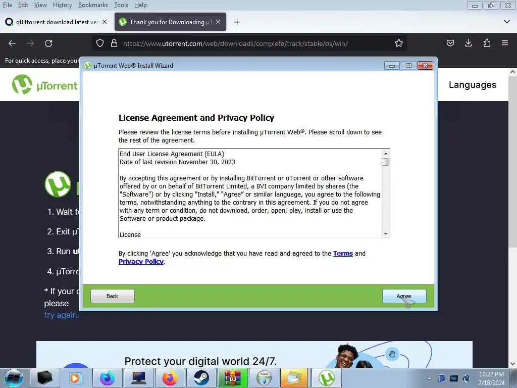517x388 pixels.
Task: Click the network tray icon
Action: (x=454, y=378)
